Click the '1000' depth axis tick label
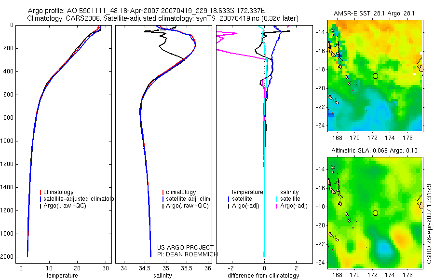This screenshot has width=434, height=280. (x=7, y=141)
